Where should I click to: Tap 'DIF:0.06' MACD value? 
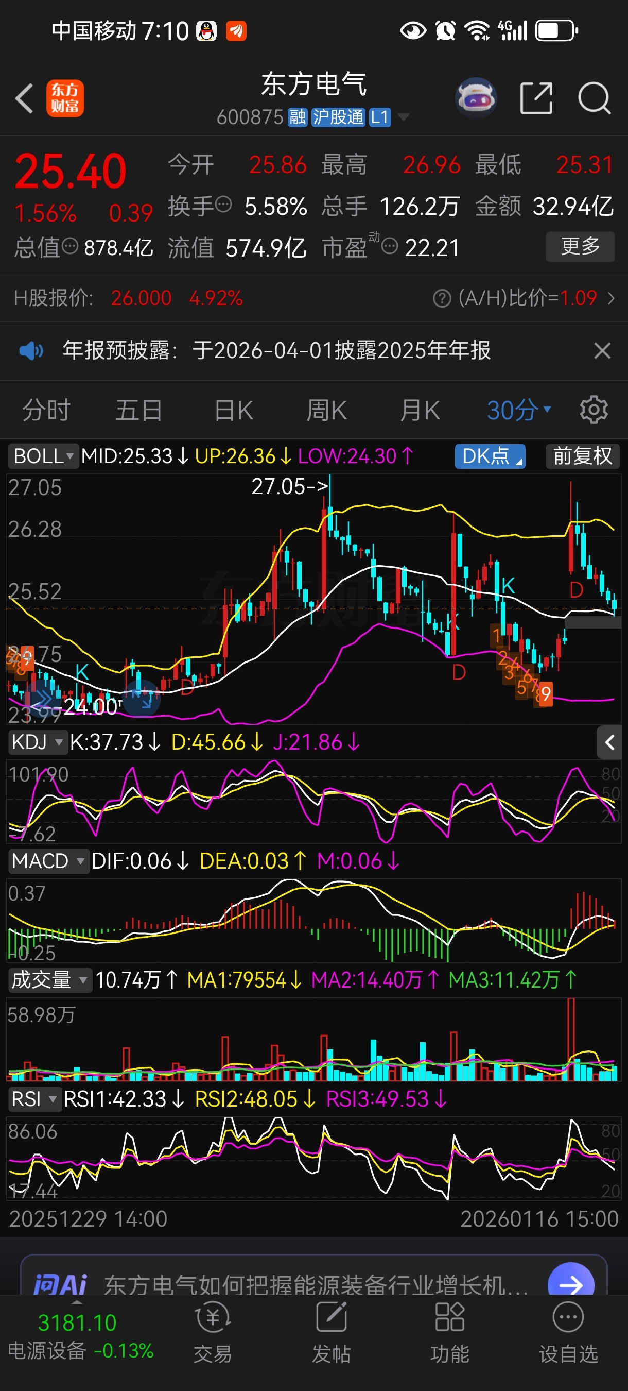click(x=131, y=861)
